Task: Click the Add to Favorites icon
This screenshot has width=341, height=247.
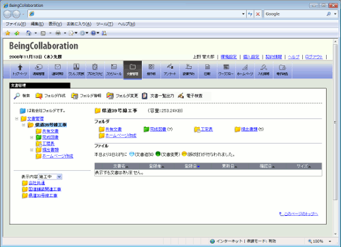Action: [17, 33]
